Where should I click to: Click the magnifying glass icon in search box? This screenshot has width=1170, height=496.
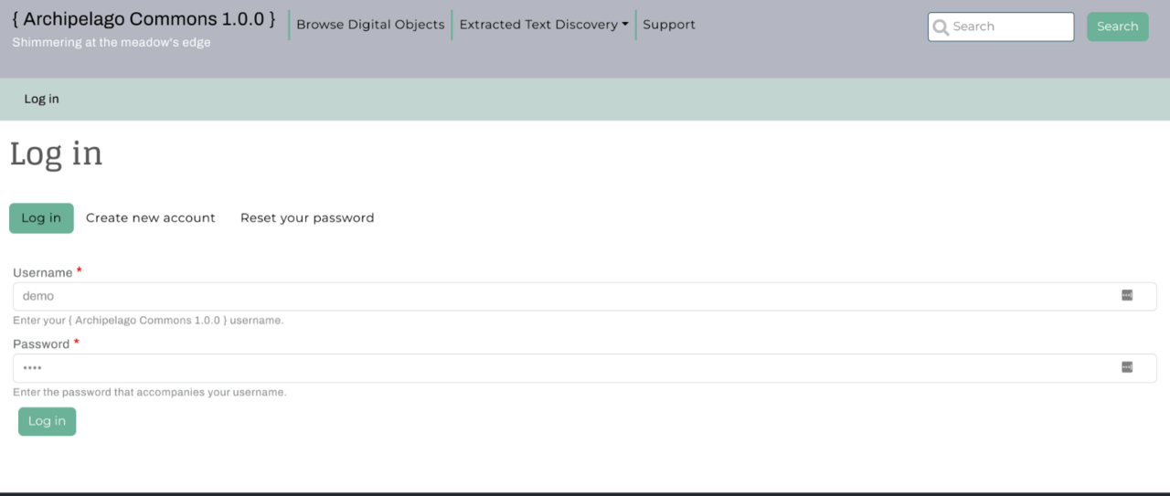pyautogui.click(x=941, y=27)
